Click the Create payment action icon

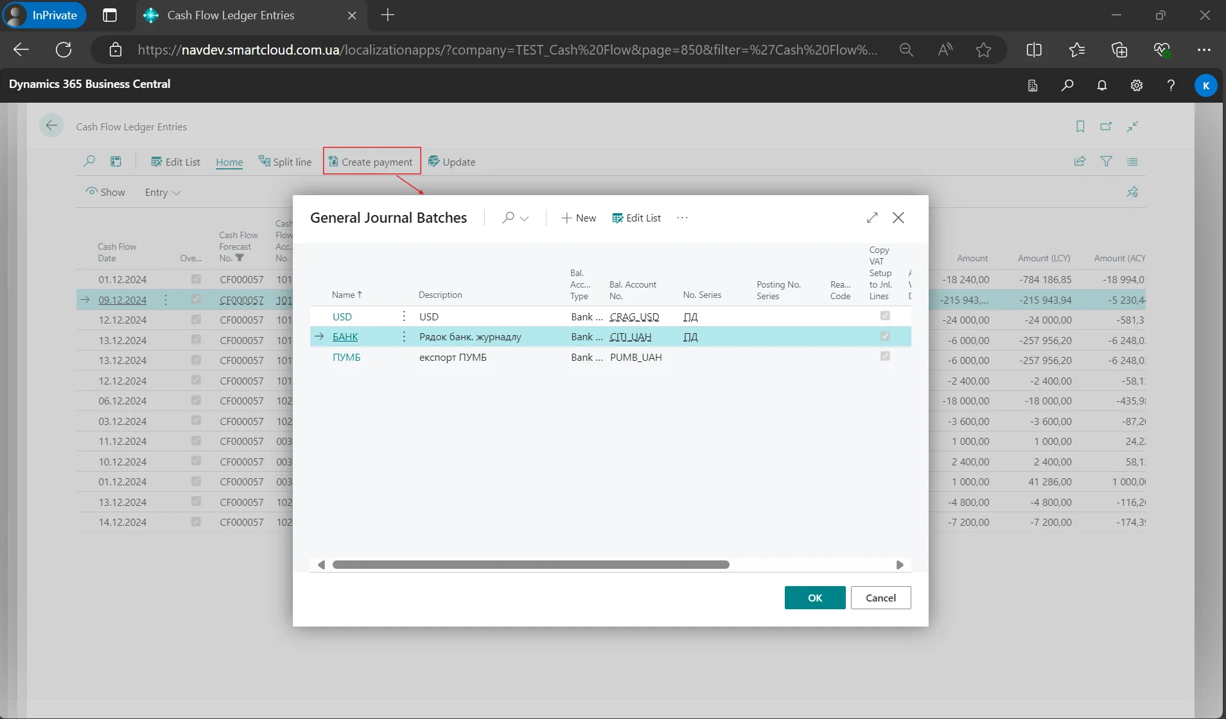[333, 162]
